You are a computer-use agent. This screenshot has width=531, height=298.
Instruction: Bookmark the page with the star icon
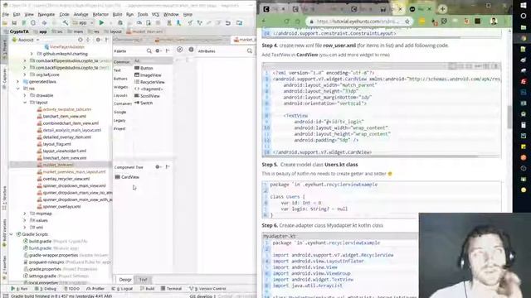click(x=407, y=22)
